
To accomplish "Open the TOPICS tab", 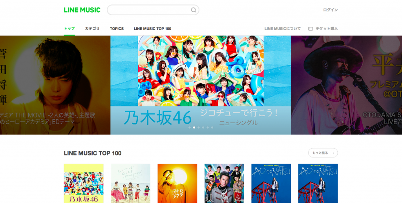I will 117,29.
